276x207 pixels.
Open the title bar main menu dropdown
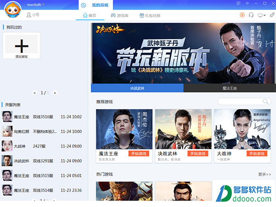coord(248,4)
